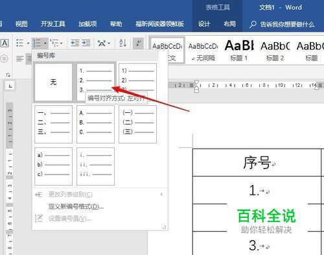Open the bullets dropdown arrow

pyautogui.click(x=29, y=43)
